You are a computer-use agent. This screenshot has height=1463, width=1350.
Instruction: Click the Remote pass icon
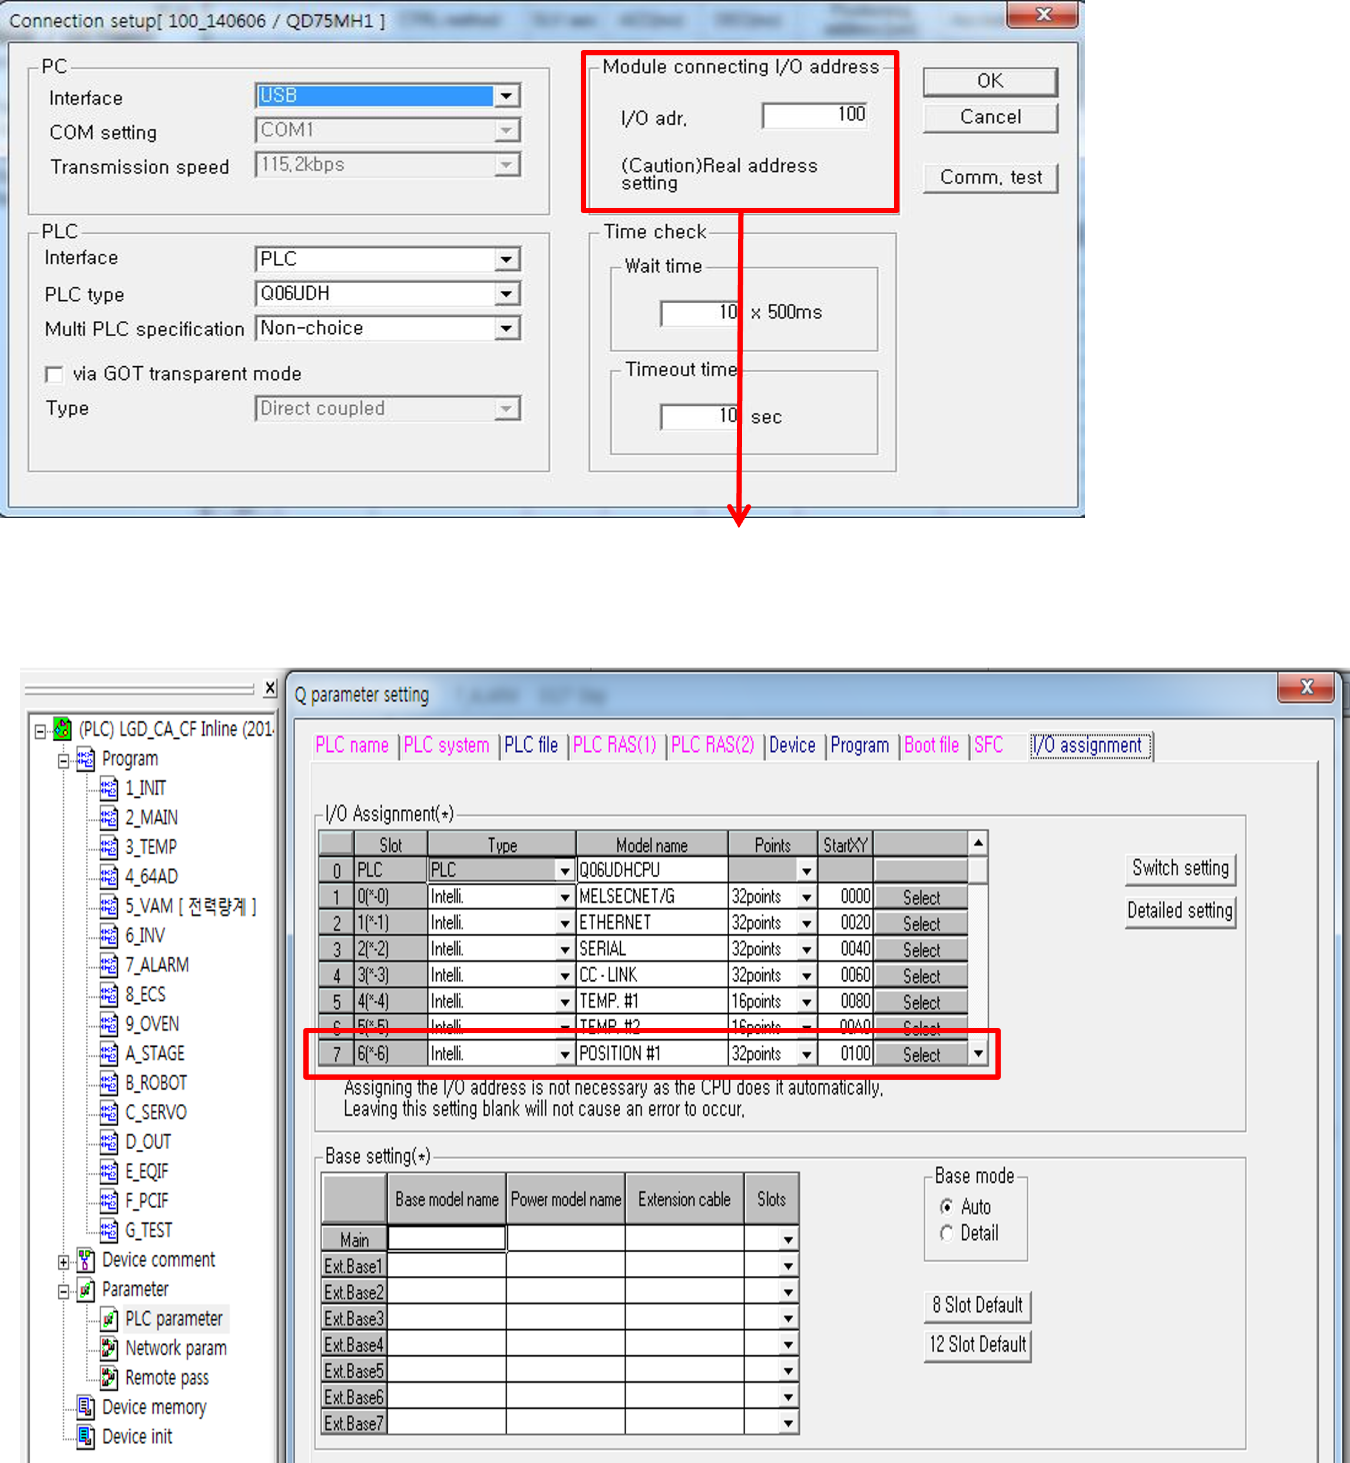(x=109, y=1378)
